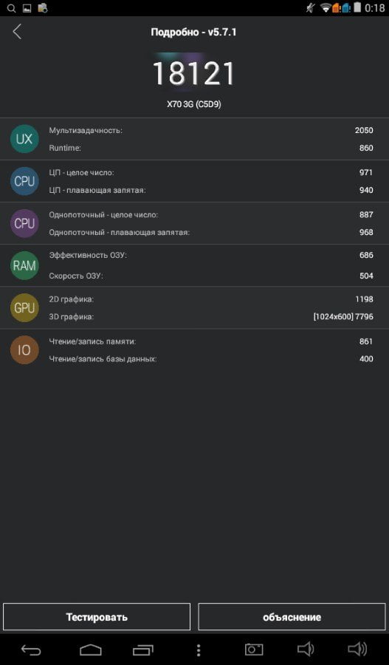
Task: Go back using the top-left arrow
Action: pos(17,32)
